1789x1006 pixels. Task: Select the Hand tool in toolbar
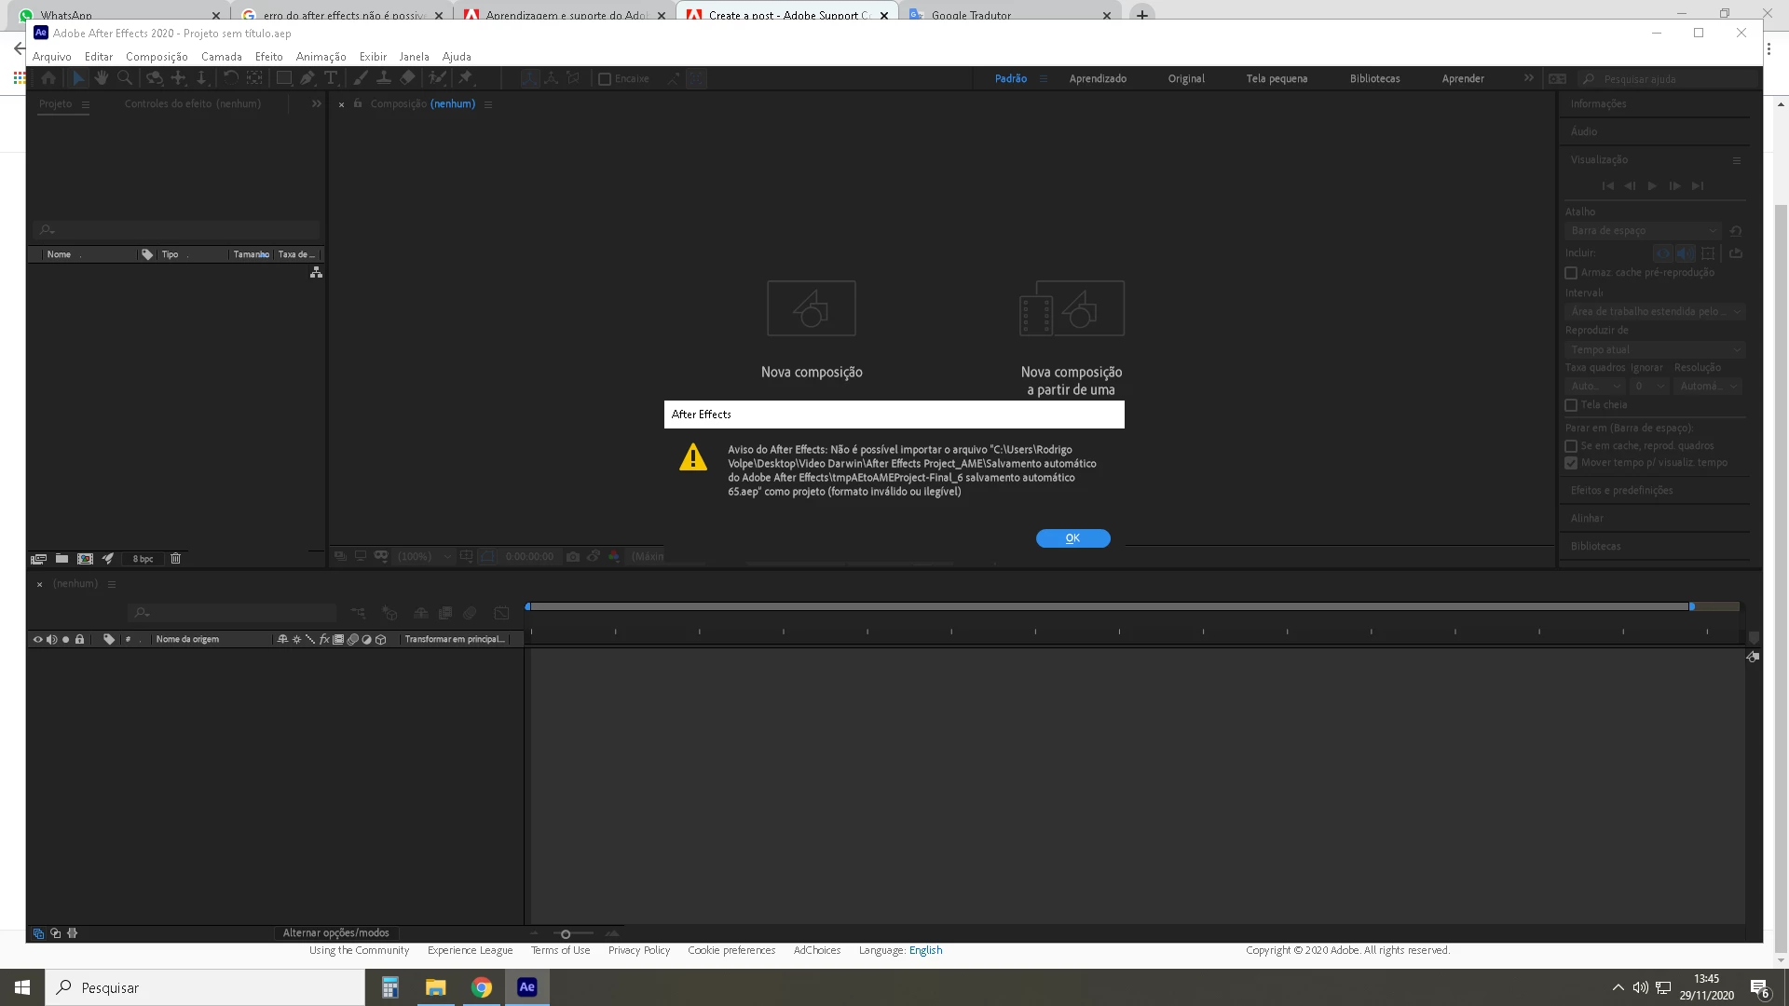(102, 78)
